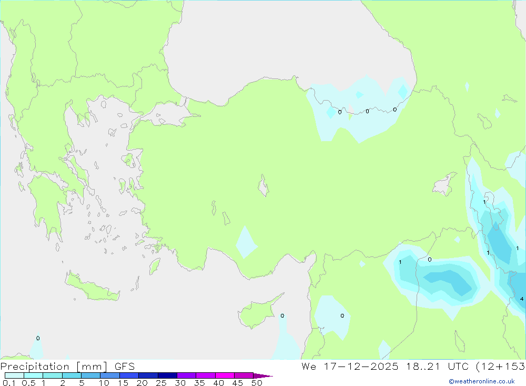
Task: Click the '25' legend scale label
Action: (161, 383)
